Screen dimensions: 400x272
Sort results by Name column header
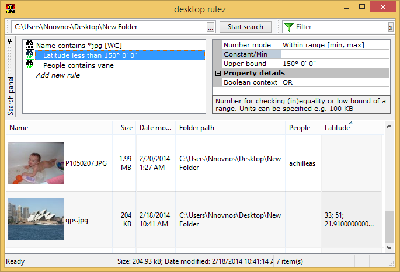(x=59, y=128)
